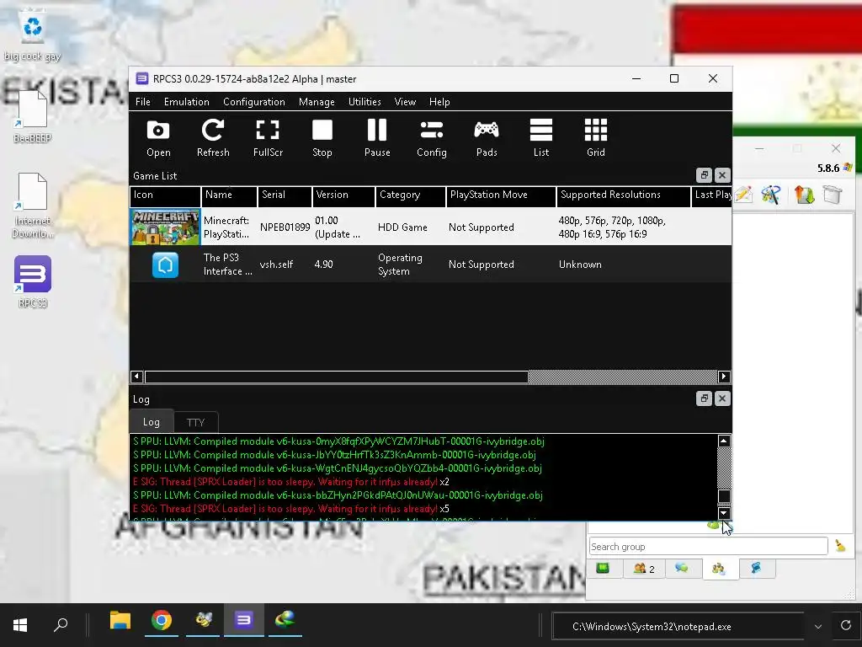Open settings via the Config icon

coord(432,138)
